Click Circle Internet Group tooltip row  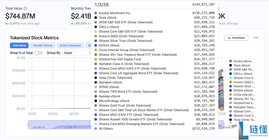pyautogui.click(x=154, y=50)
